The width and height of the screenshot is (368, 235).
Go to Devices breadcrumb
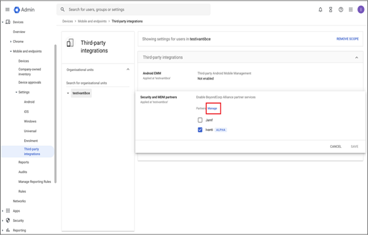pyautogui.click(x=68, y=21)
